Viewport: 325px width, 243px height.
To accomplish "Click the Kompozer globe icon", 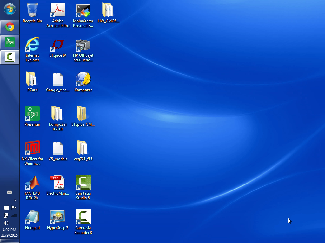I will pos(83,80).
